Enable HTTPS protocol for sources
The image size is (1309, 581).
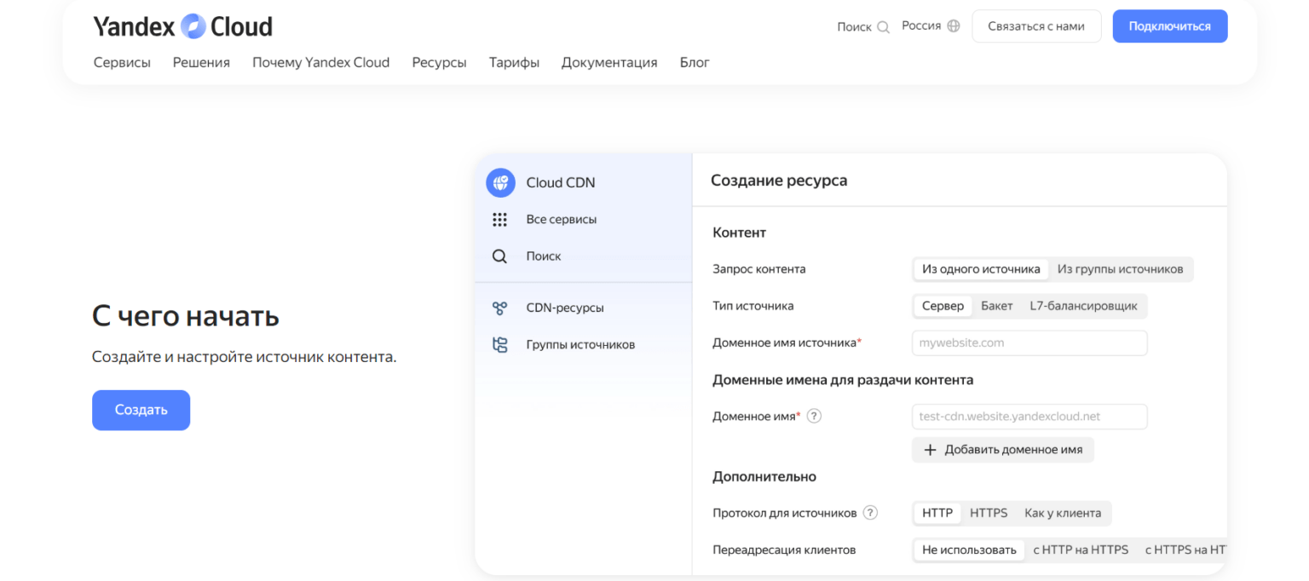point(988,513)
